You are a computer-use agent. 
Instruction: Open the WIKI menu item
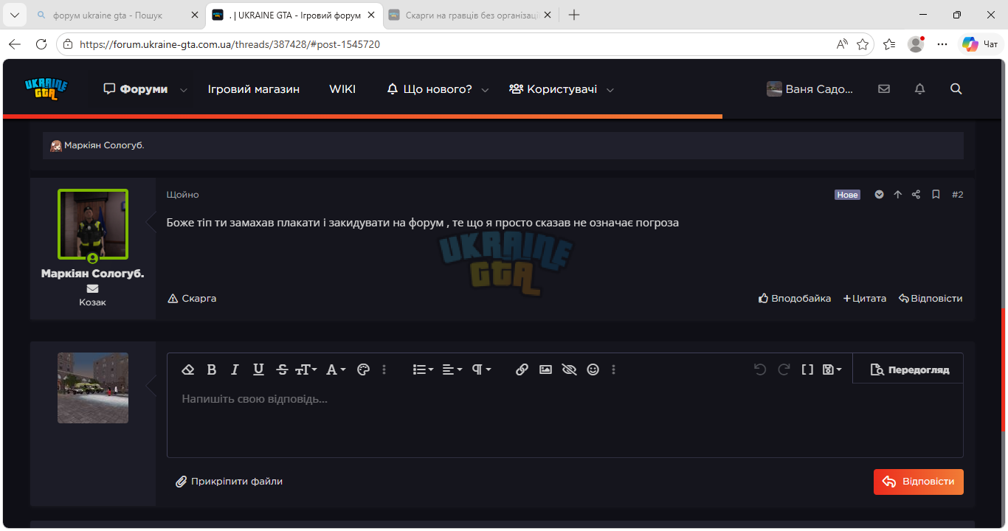pyautogui.click(x=342, y=89)
